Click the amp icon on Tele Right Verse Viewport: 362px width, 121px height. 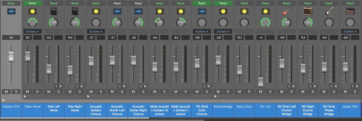click(x=75, y=12)
